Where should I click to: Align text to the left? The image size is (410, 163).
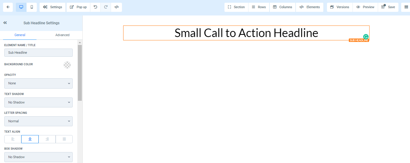tap(13, 139)
